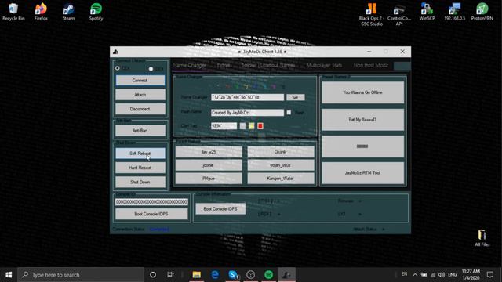Click the Shut Down button
The height and width of the screenshot is (282, 502).
tap(140, 182)
